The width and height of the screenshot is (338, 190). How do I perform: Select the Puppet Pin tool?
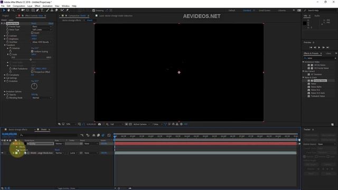67,10
